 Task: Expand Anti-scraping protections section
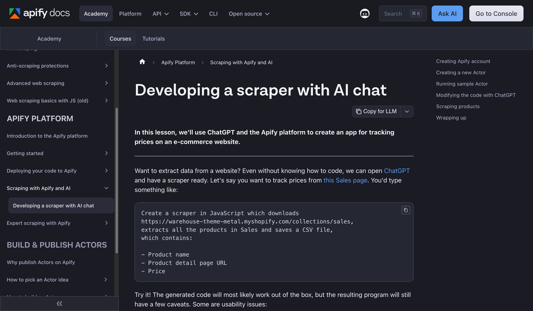[106, 66]
